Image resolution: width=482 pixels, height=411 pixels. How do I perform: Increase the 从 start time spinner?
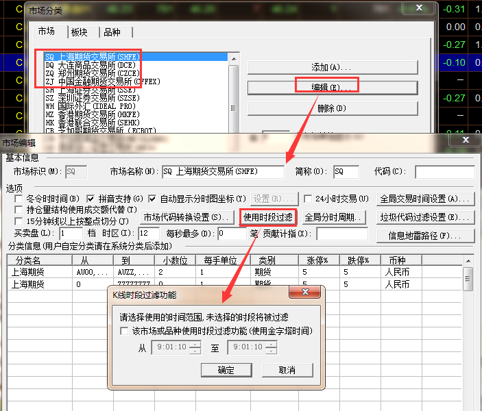pos(195,345)
